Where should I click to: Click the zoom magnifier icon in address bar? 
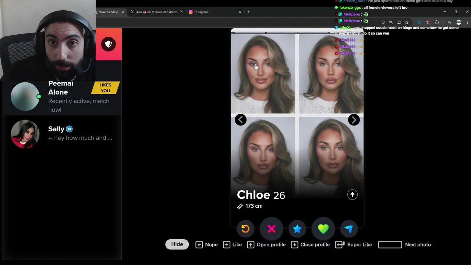[391, 22]
